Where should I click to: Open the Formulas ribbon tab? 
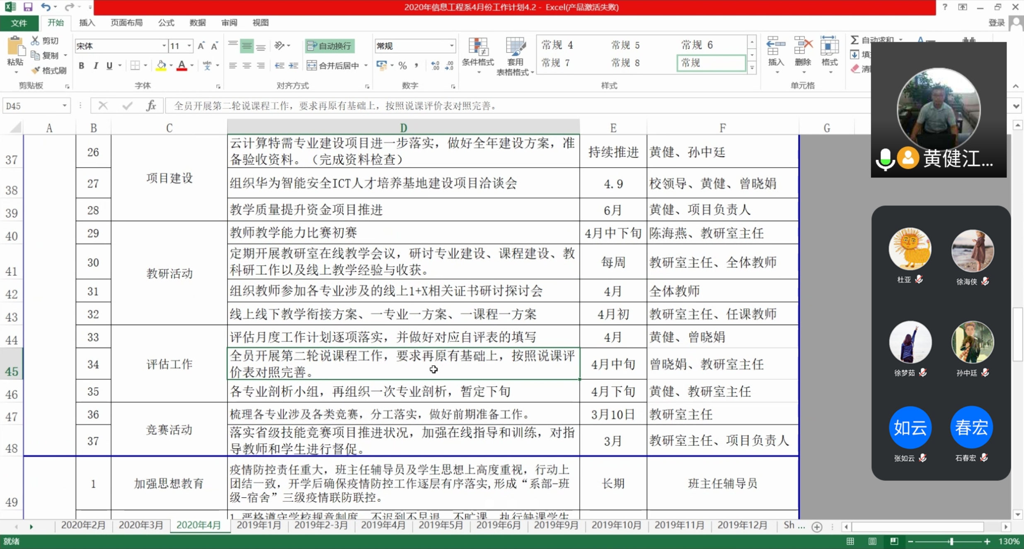pos(166,23)
